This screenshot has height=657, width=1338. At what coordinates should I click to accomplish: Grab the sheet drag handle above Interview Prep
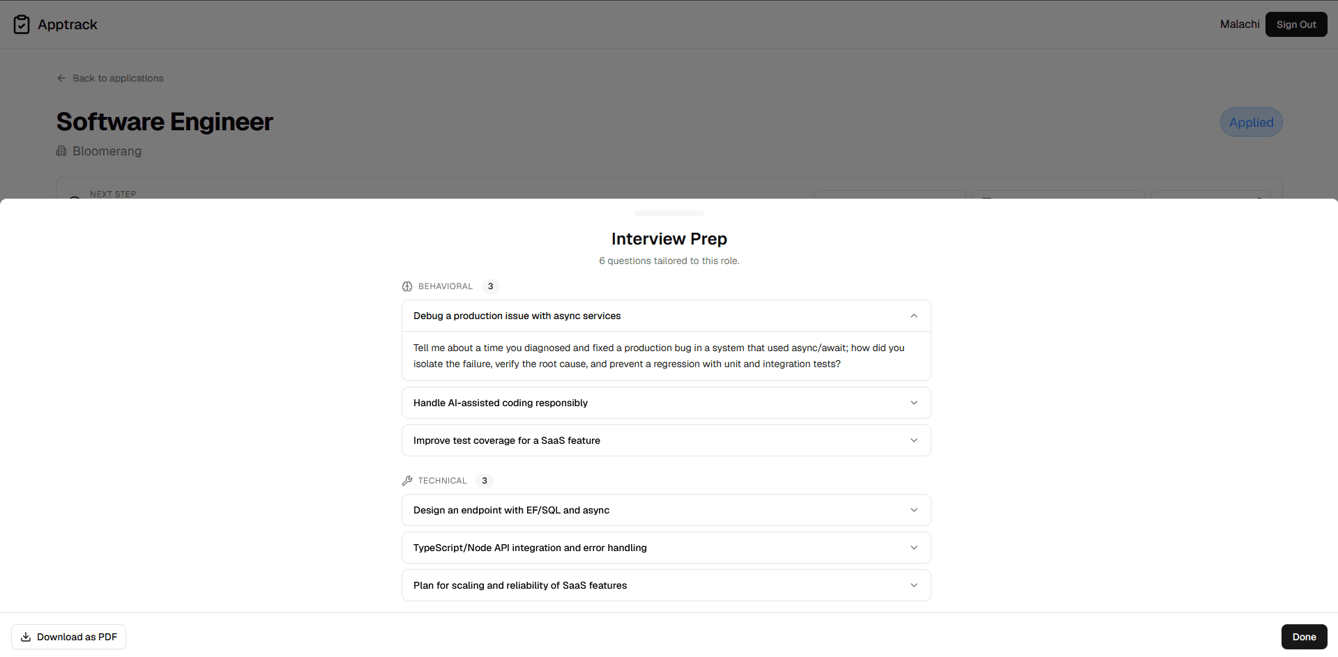[x=669, y=212]
